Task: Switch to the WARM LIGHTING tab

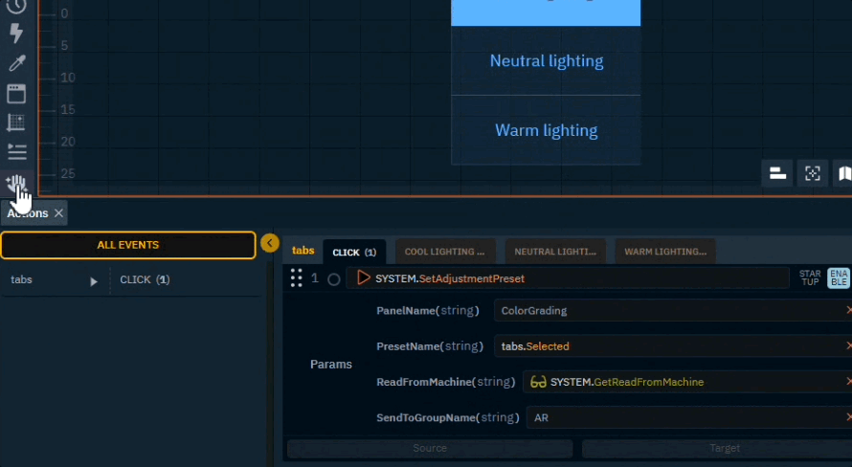Action: coord(664,252)
